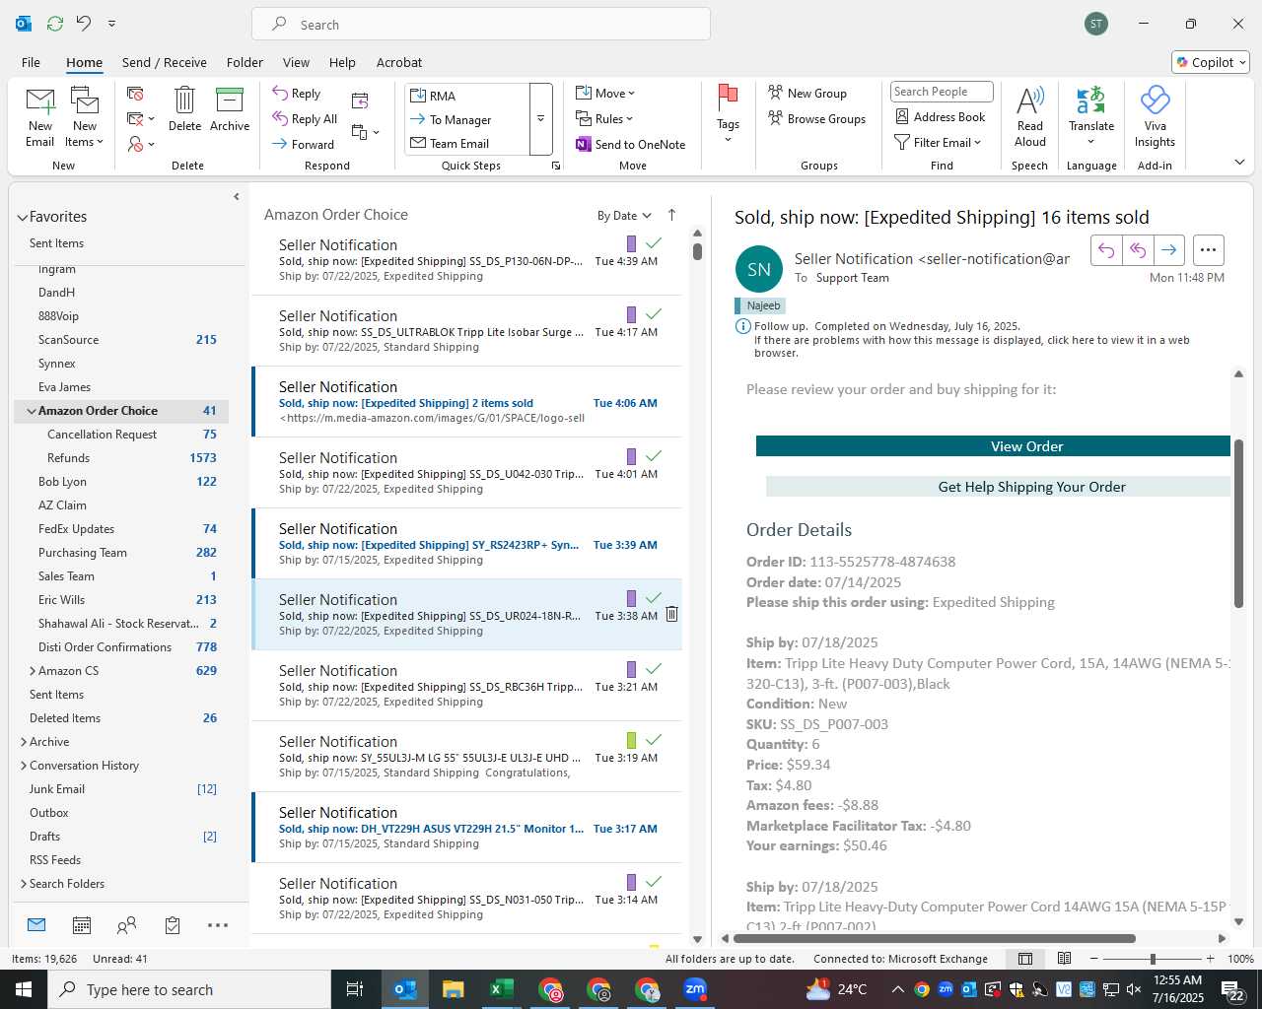Viewport: 1262px width, 1009px height.
Task: Open the File tab
Action: point(32,62)
